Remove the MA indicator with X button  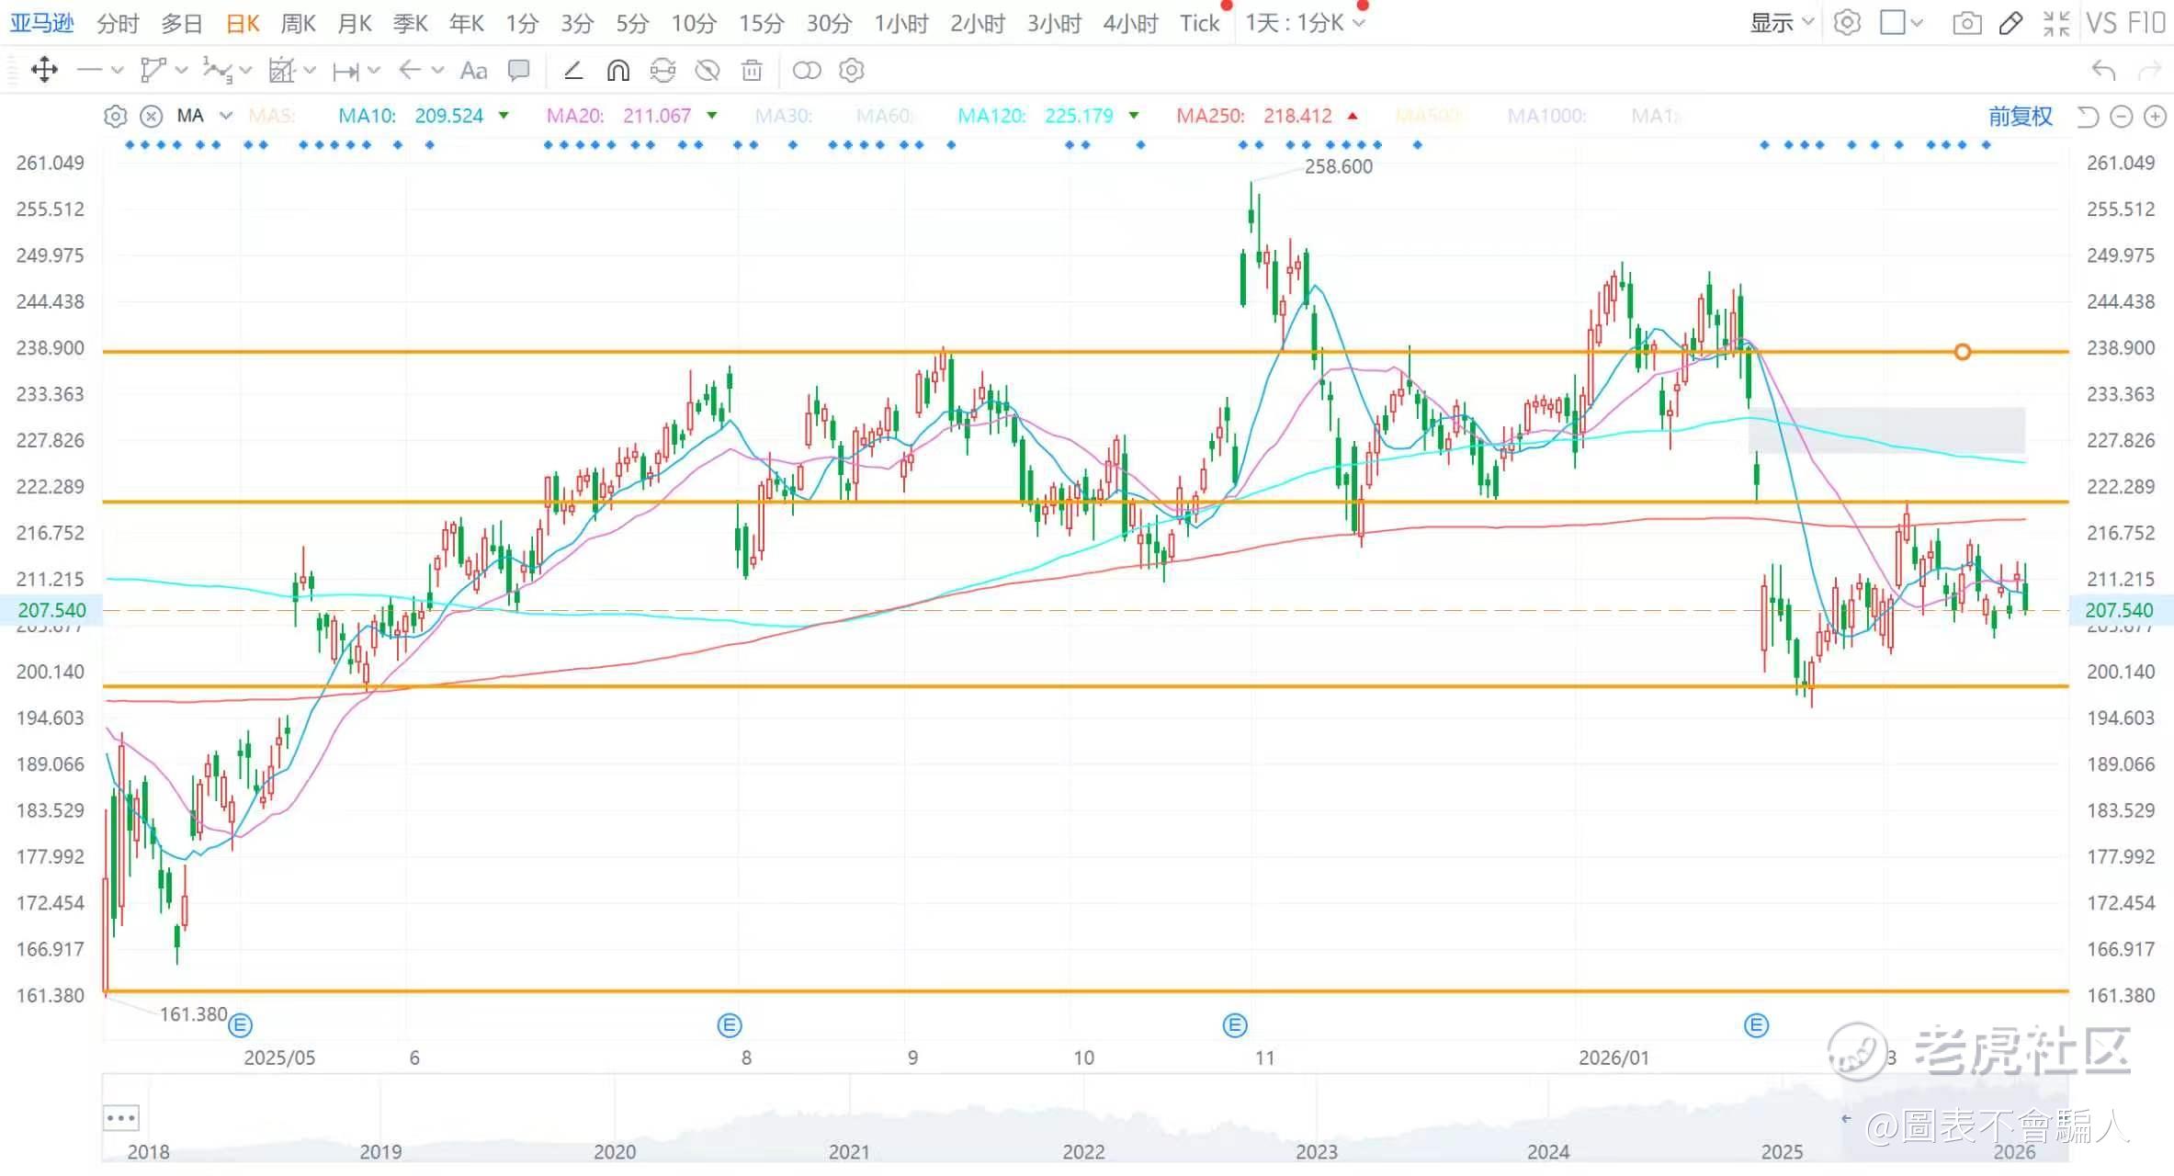click(x=151, y=116)
